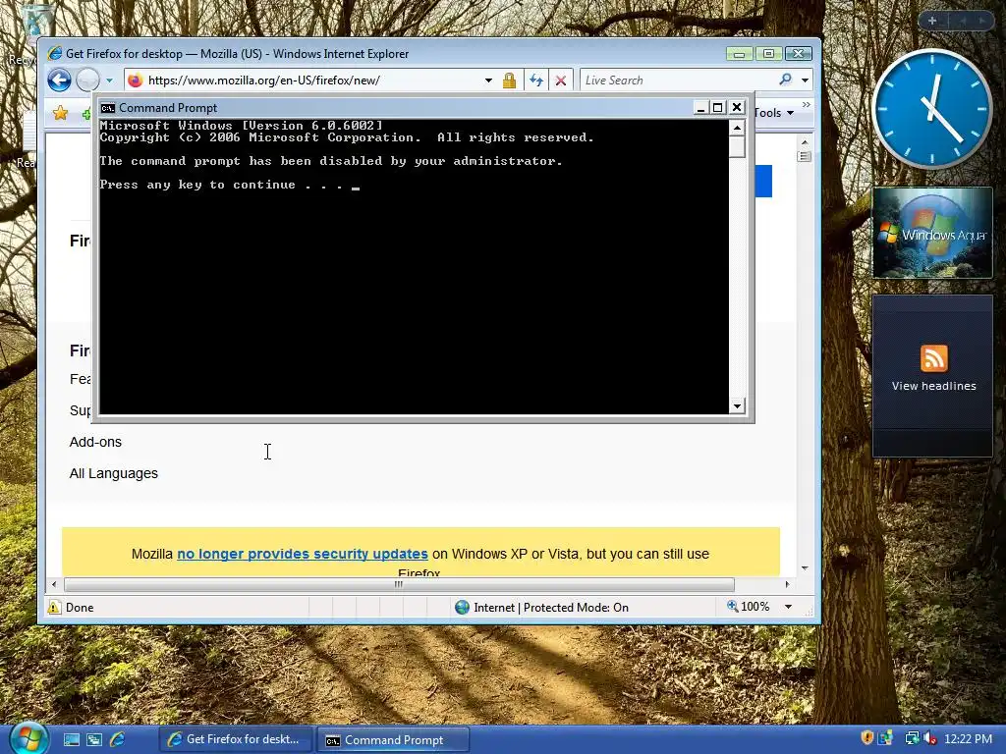Click IE page scroll-up arrow

[805, 141]
